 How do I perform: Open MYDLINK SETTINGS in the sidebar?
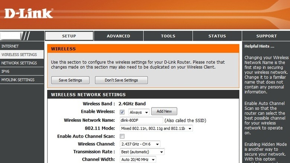[x=22, y=80]
